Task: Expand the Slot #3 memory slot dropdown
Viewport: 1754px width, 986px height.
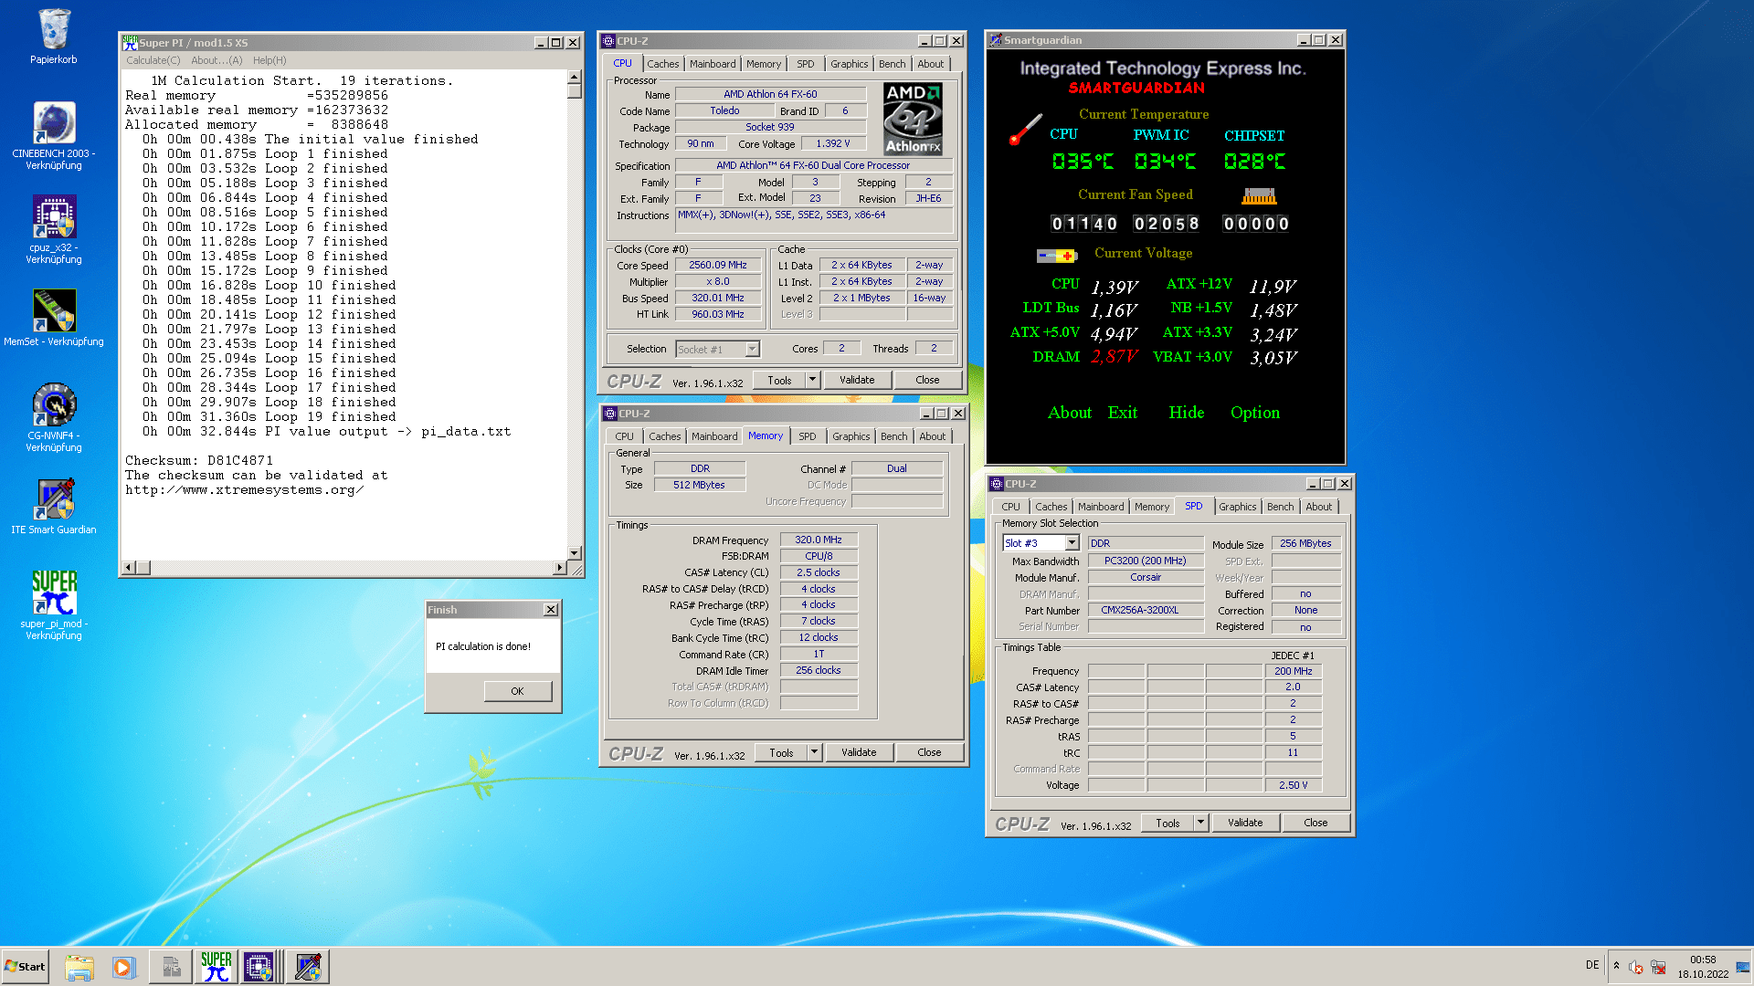Action: coord(1072,543)
